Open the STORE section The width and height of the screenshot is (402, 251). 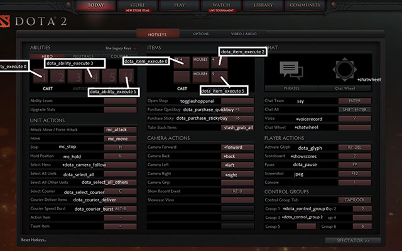tap(138, 6)
